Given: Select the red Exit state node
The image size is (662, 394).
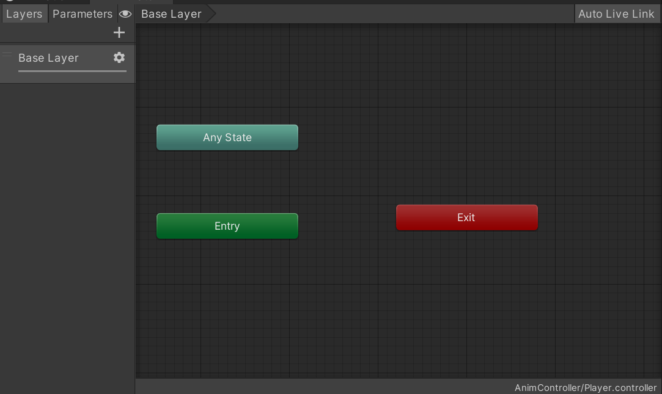Looking at the screenshot, I should (466, 217).
